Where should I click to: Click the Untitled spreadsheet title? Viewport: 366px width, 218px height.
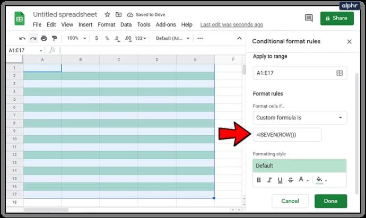65,14
